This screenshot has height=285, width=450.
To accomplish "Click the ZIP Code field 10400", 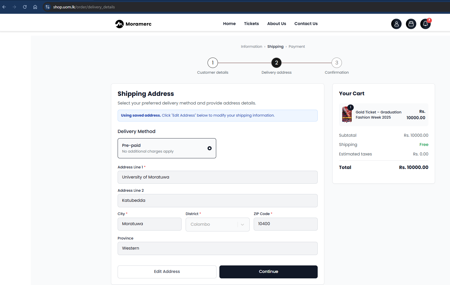I will (286, 224).
